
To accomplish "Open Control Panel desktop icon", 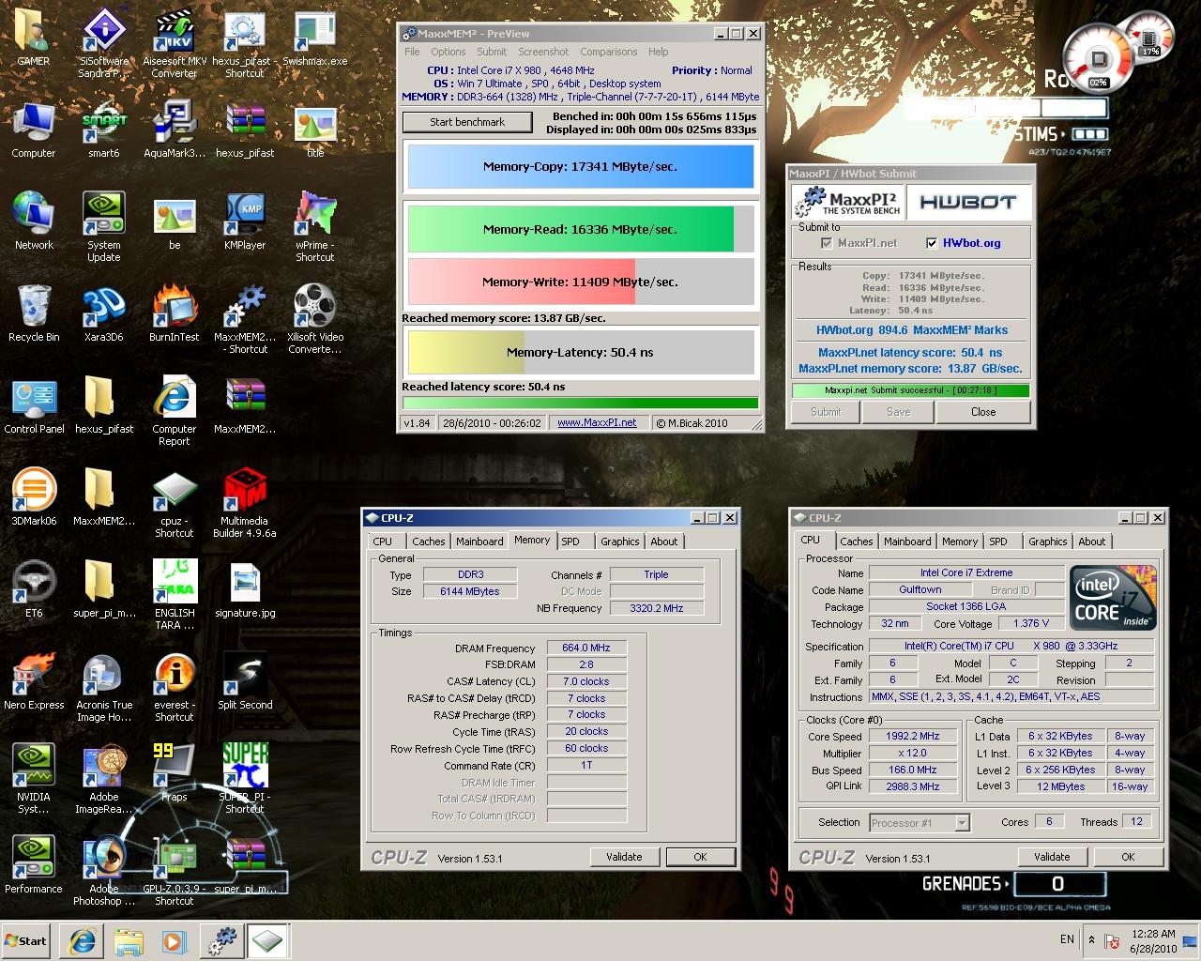I will pyautogui.click(x=34, y=405).
